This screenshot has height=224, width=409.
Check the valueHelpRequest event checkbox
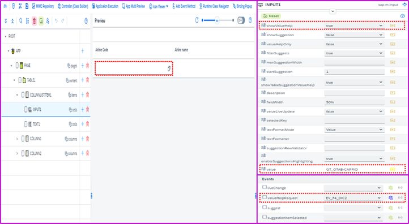265,197
